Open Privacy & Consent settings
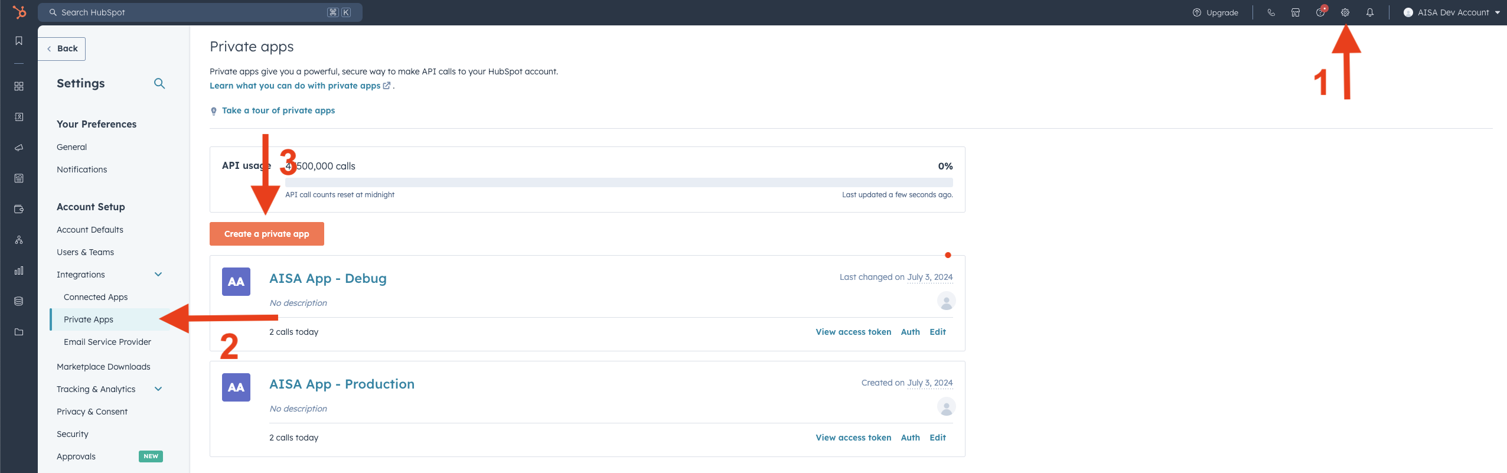Screen dimensions: 1507x473 (92, 412)
